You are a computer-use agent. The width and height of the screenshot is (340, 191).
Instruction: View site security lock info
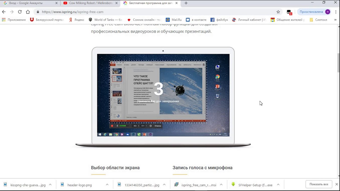tap(38, 12)
